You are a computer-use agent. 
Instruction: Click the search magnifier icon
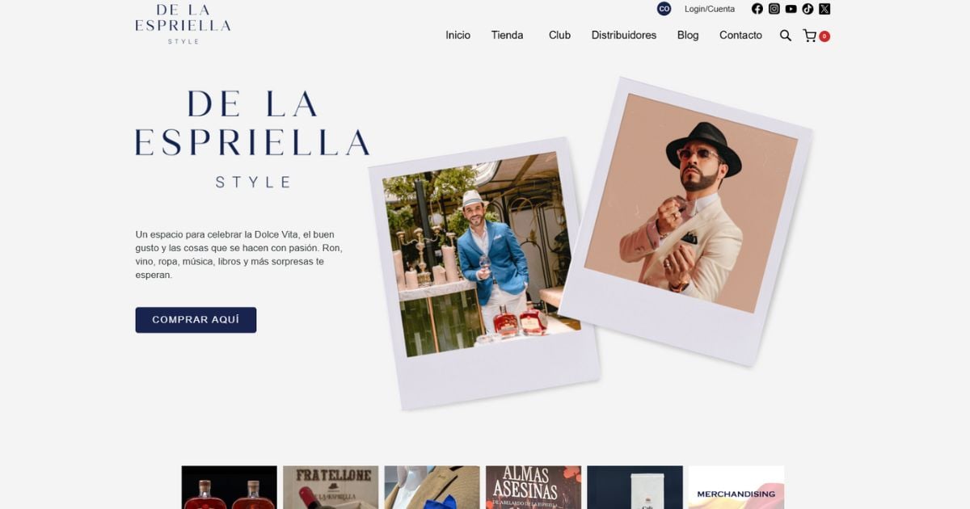tap(786, 36)
